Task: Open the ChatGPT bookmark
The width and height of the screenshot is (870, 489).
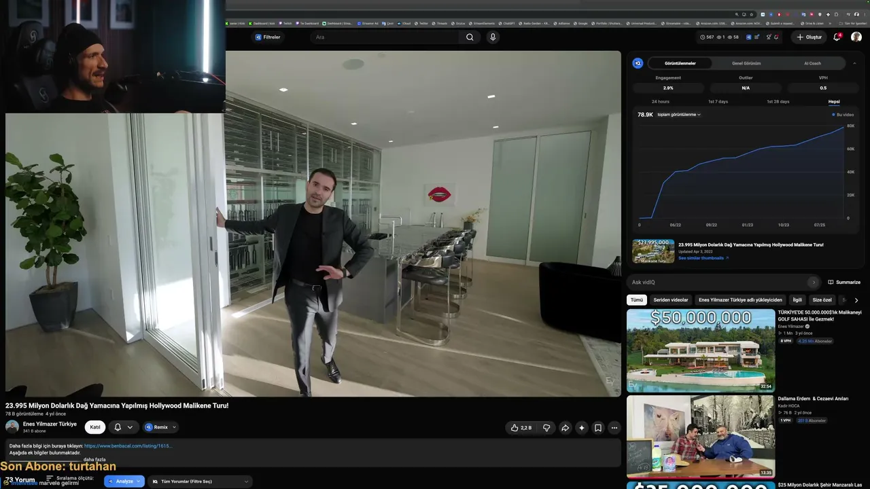Action: pos(507,23)
